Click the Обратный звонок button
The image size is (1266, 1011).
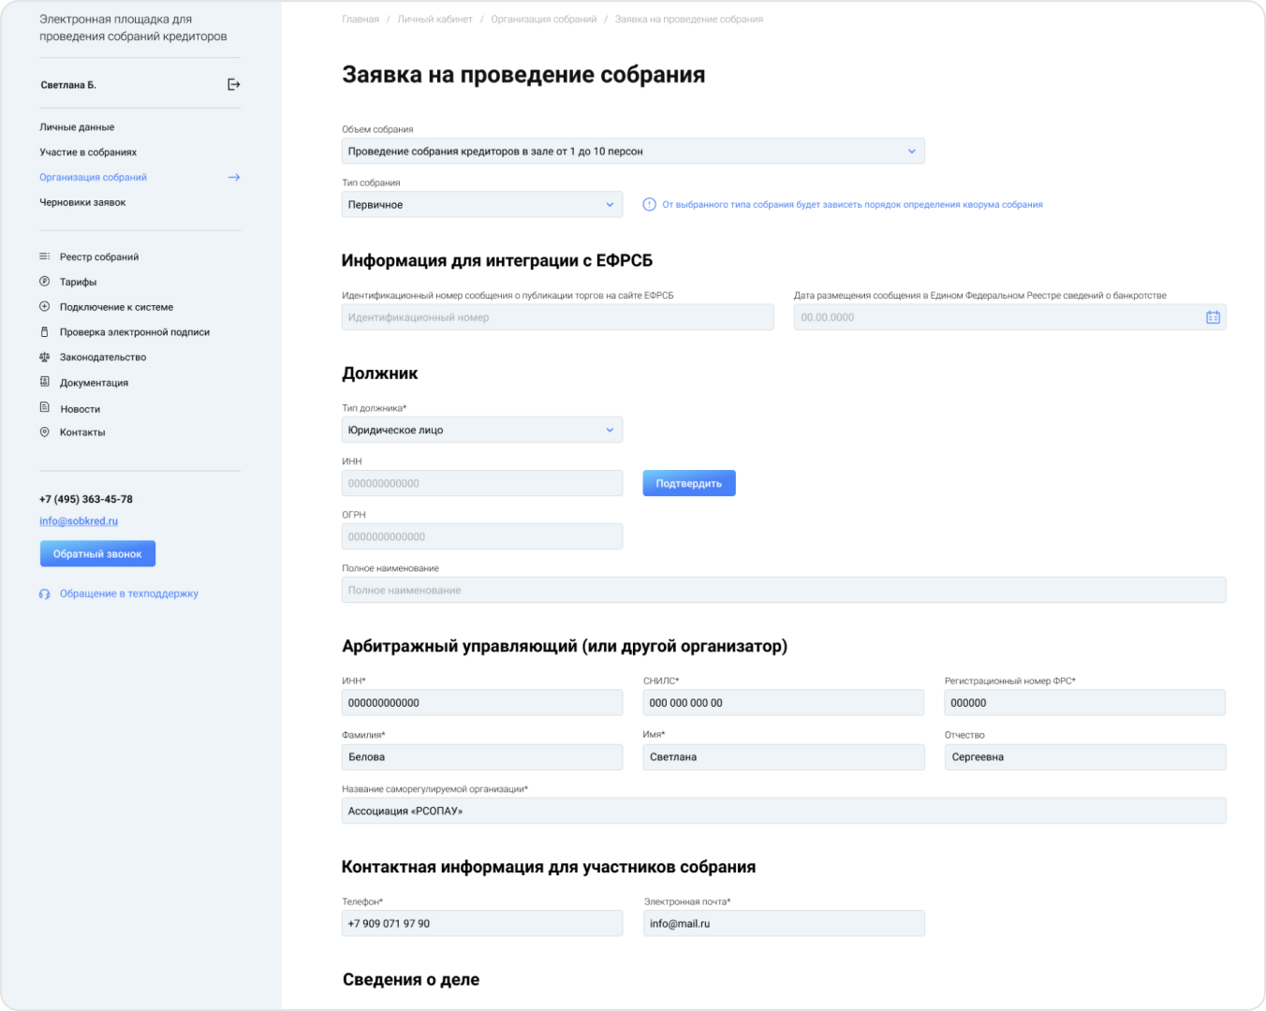97,554
